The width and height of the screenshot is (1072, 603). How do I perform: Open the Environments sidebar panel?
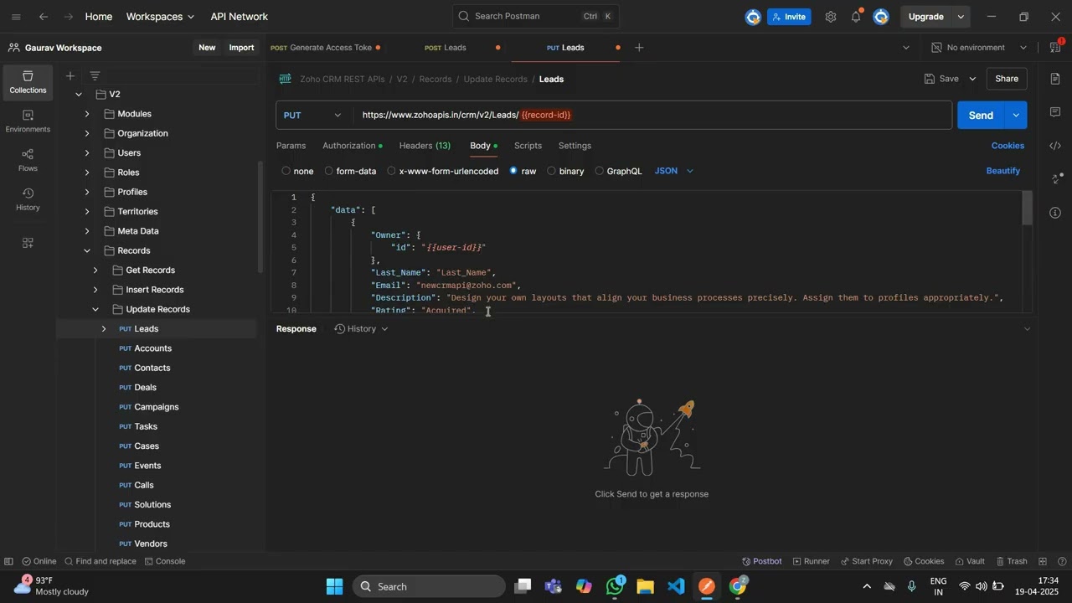28,121
